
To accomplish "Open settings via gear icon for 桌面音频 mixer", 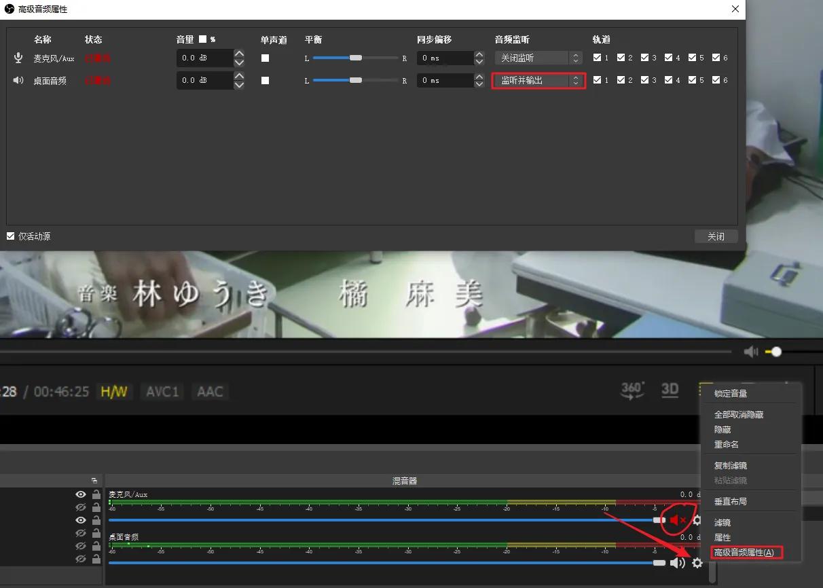I will (697, 563).
